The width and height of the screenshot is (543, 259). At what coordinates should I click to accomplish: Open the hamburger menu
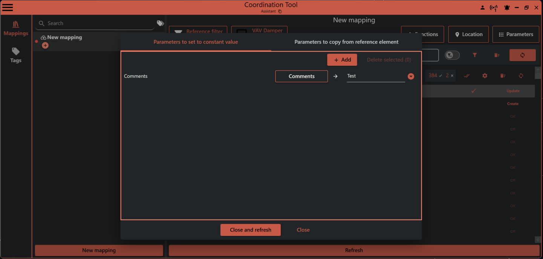coord(8,7)
